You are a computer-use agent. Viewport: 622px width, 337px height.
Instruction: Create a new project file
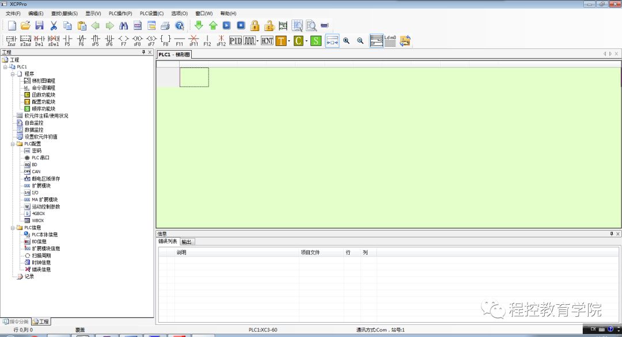12,26
